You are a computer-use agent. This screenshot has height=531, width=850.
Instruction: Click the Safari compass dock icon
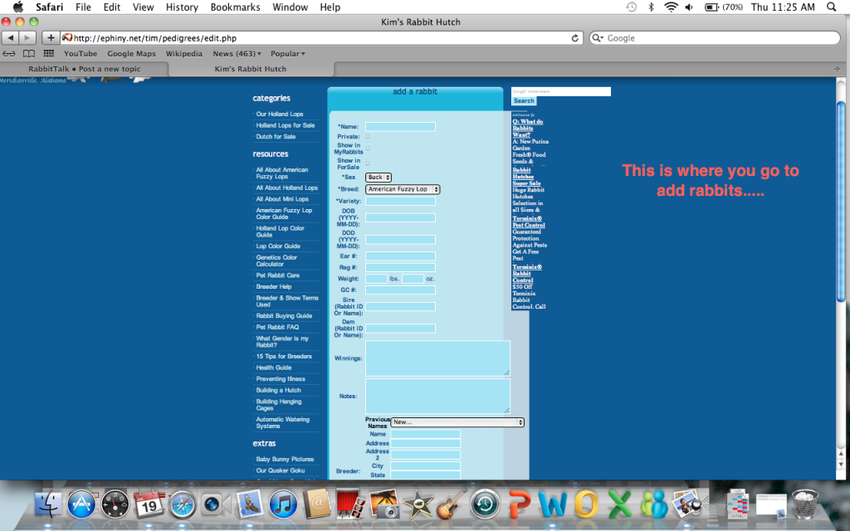182,504
